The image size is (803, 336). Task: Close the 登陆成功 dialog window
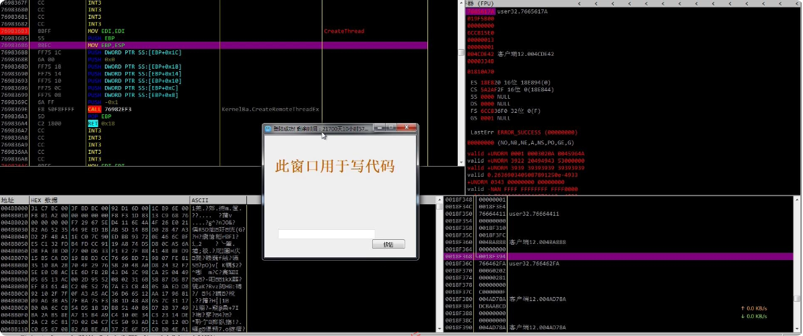click(406, 127)
